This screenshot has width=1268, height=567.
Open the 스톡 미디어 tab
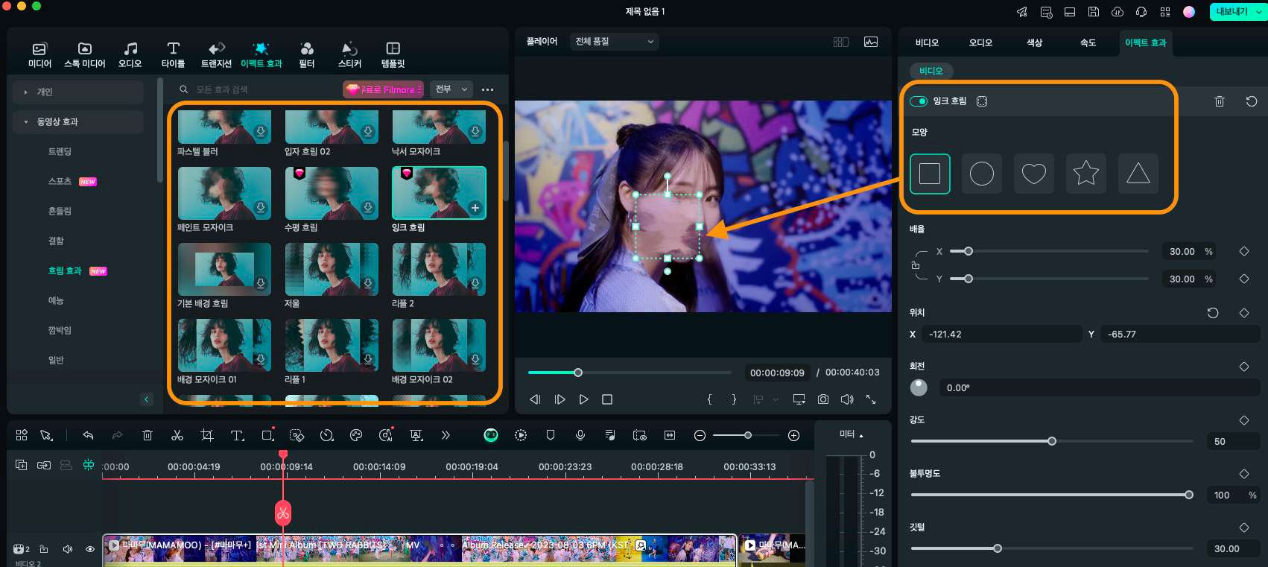84,55
